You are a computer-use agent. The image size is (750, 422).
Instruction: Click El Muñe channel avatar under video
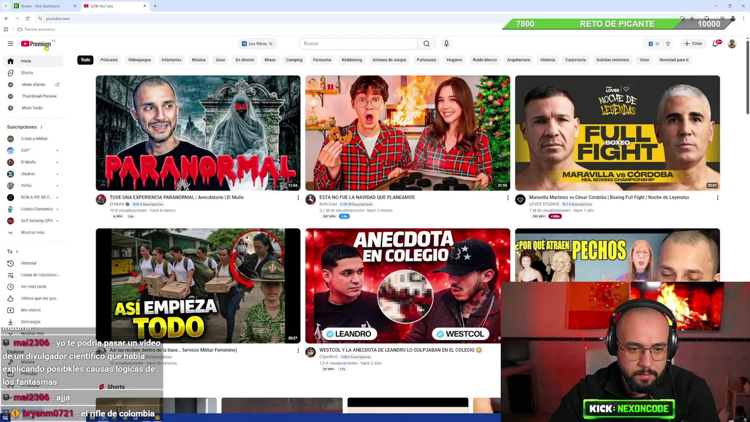101,200
